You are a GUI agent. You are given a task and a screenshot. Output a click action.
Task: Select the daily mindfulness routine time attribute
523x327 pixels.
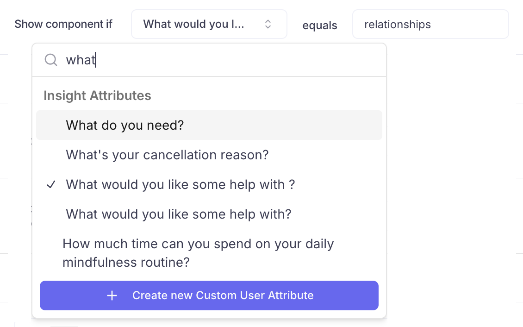tap(198, 244)
